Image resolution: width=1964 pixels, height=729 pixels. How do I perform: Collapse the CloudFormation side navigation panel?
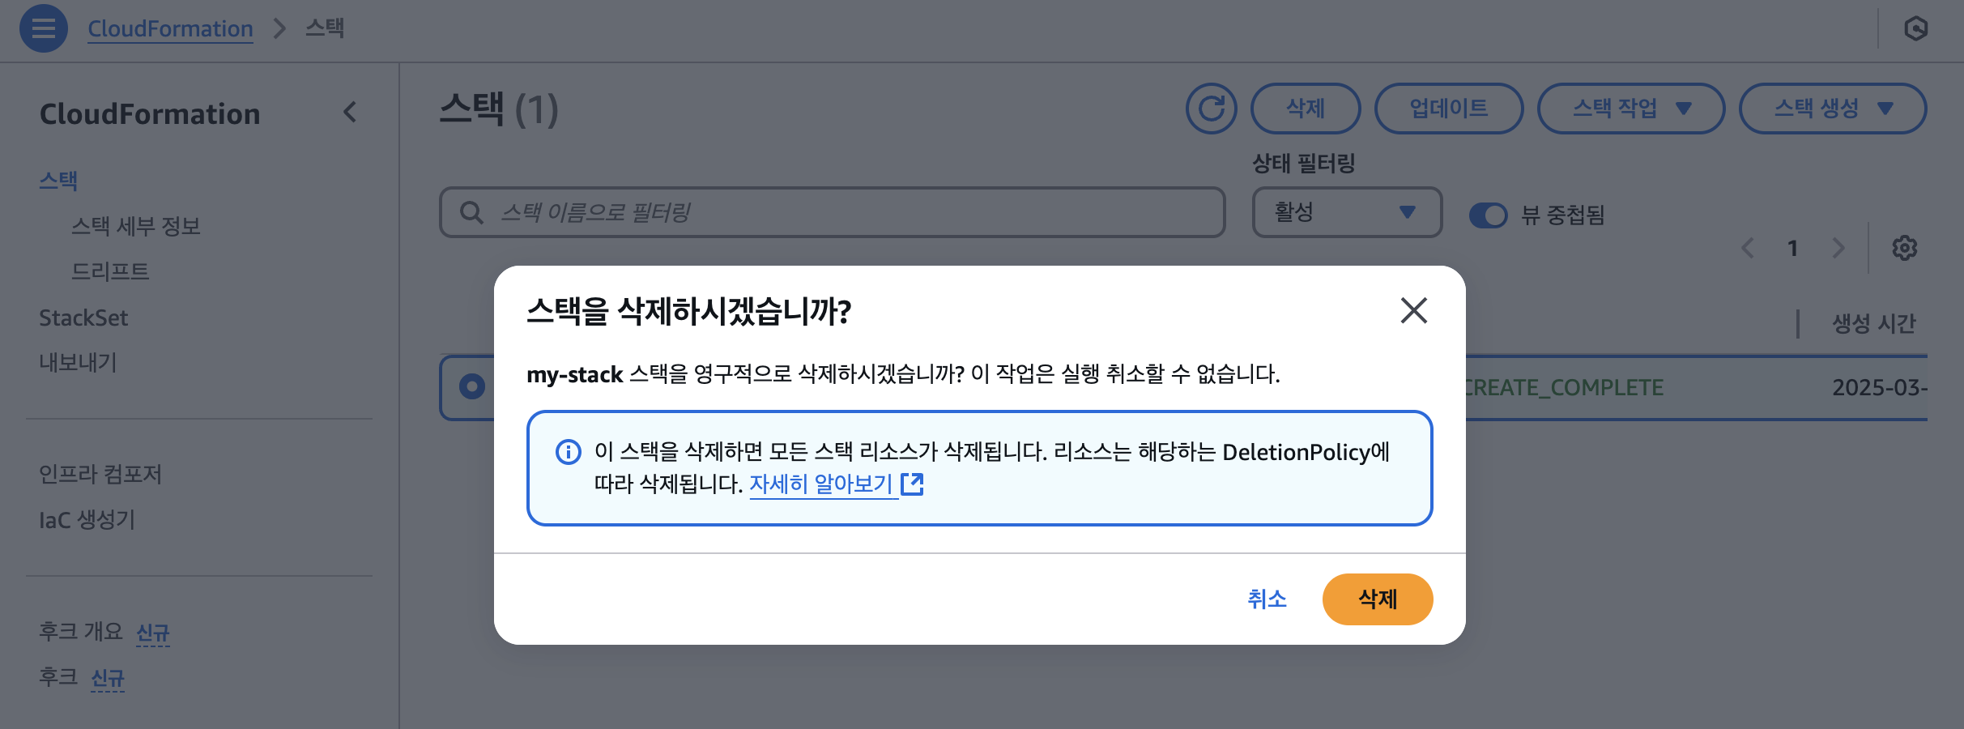[350, 113]
